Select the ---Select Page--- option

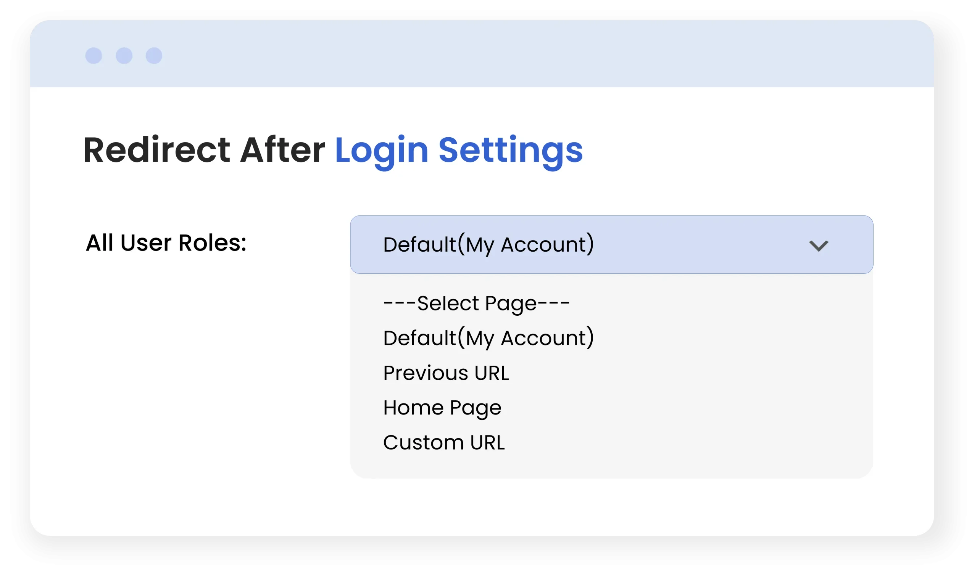pyautogui.click(x=476, y=304)
